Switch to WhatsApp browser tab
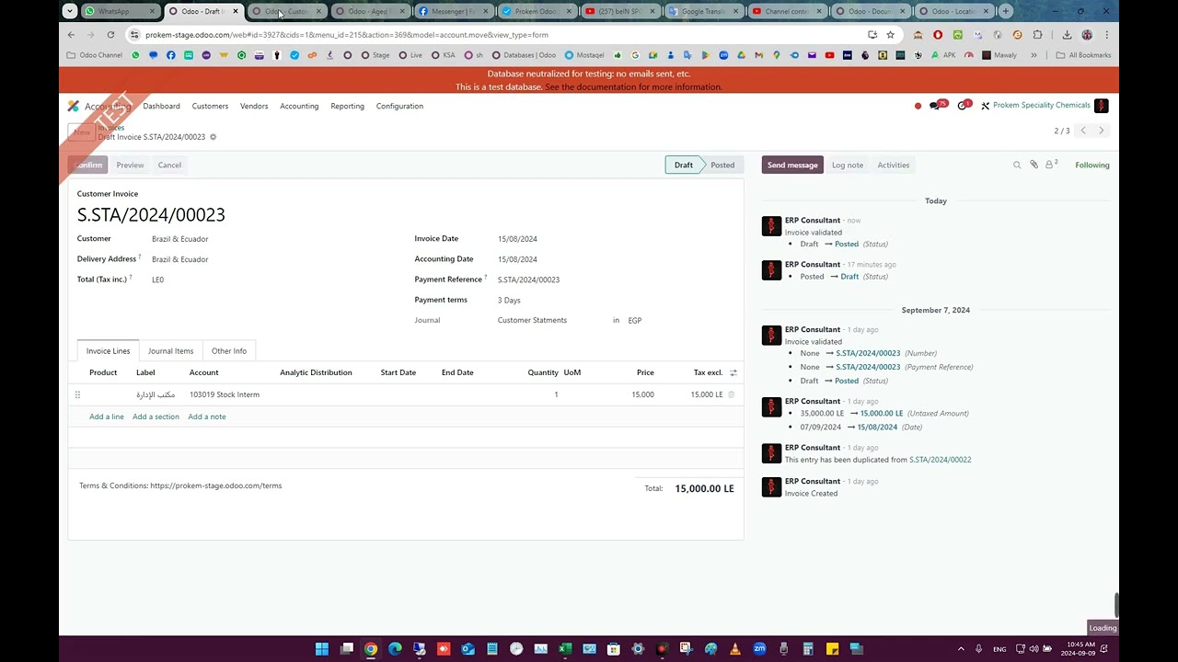The width and height of the screenshot is (1178, 662). click(120, 11)
